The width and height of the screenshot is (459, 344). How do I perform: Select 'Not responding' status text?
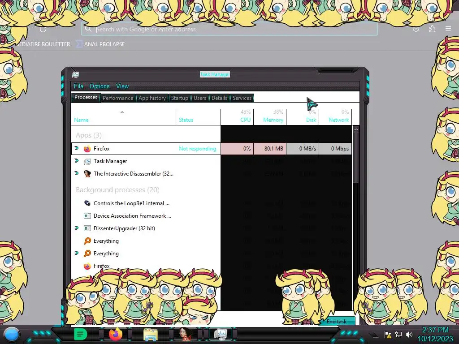pos(198,149)
